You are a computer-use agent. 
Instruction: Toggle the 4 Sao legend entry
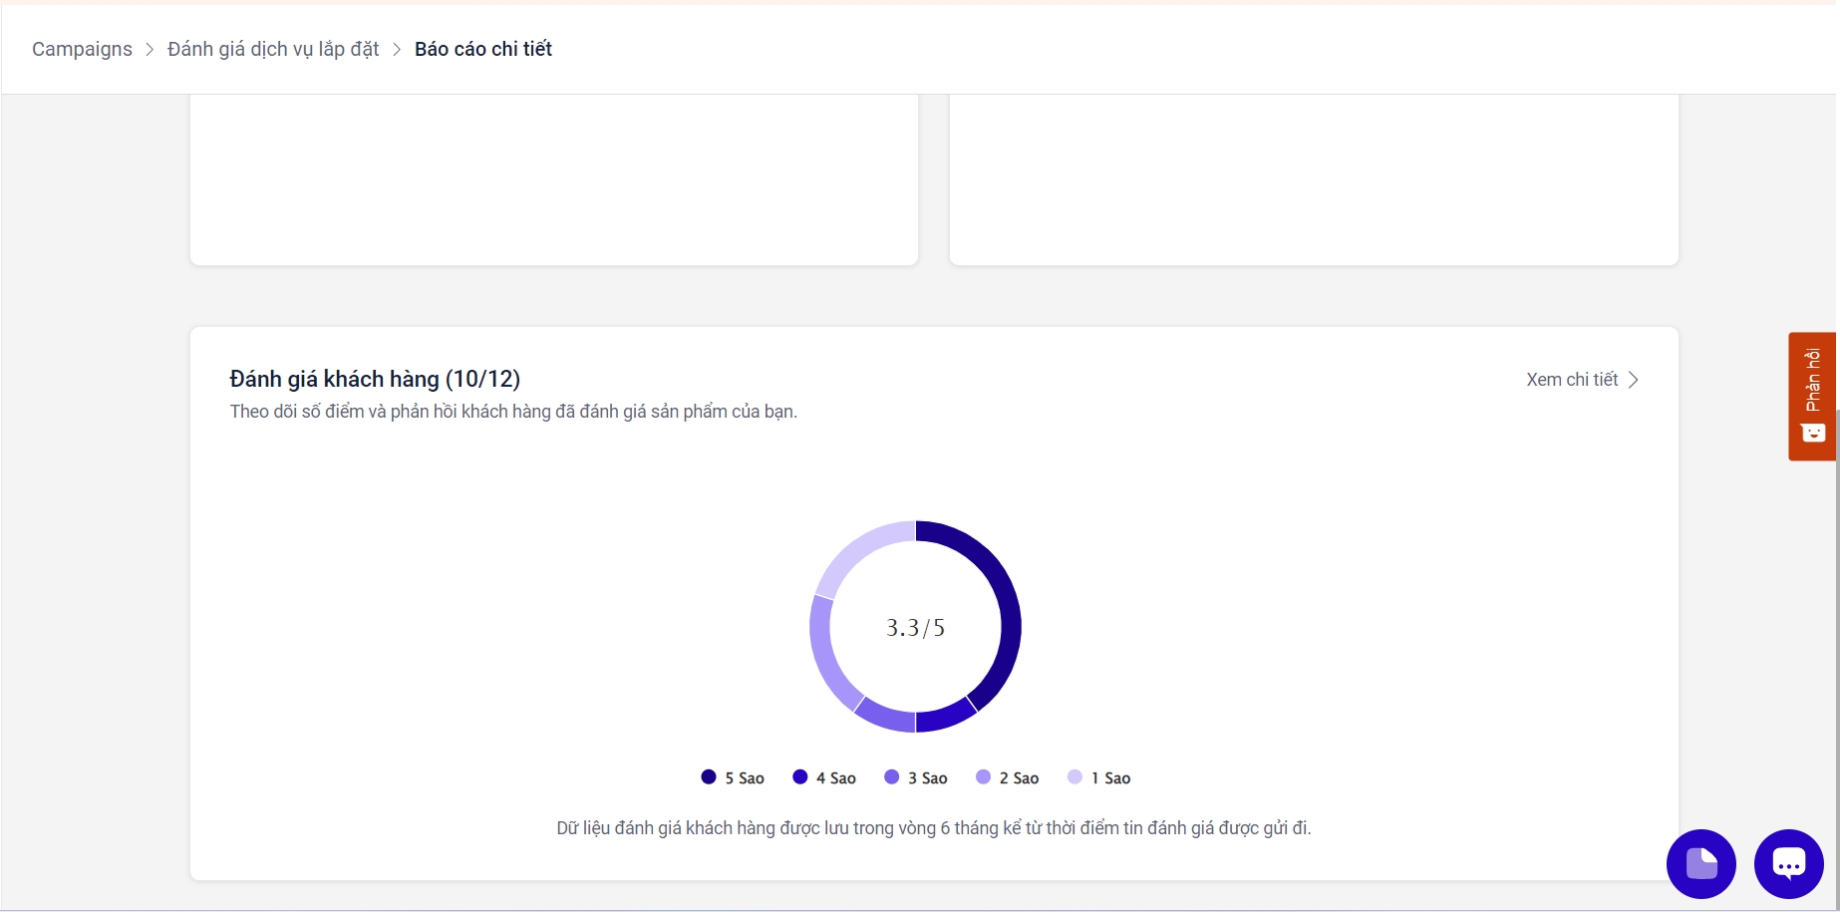(825, 777)
